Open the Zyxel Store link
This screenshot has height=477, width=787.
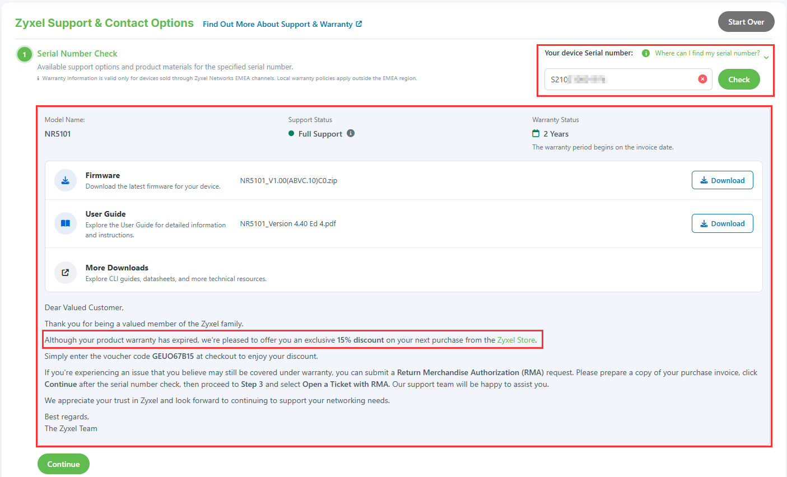pos(516,340)
